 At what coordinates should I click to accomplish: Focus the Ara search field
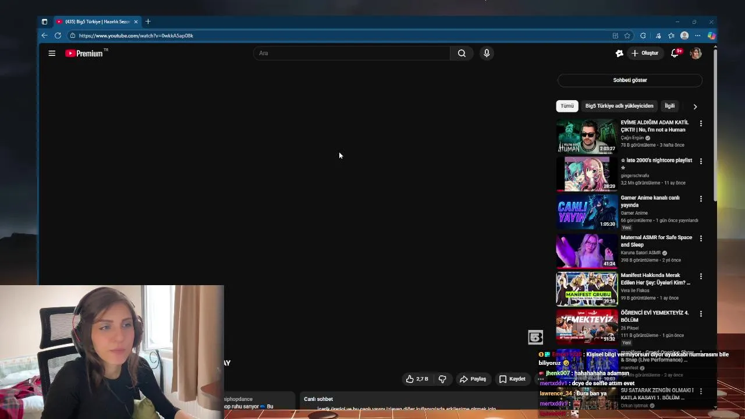point(352,53)
